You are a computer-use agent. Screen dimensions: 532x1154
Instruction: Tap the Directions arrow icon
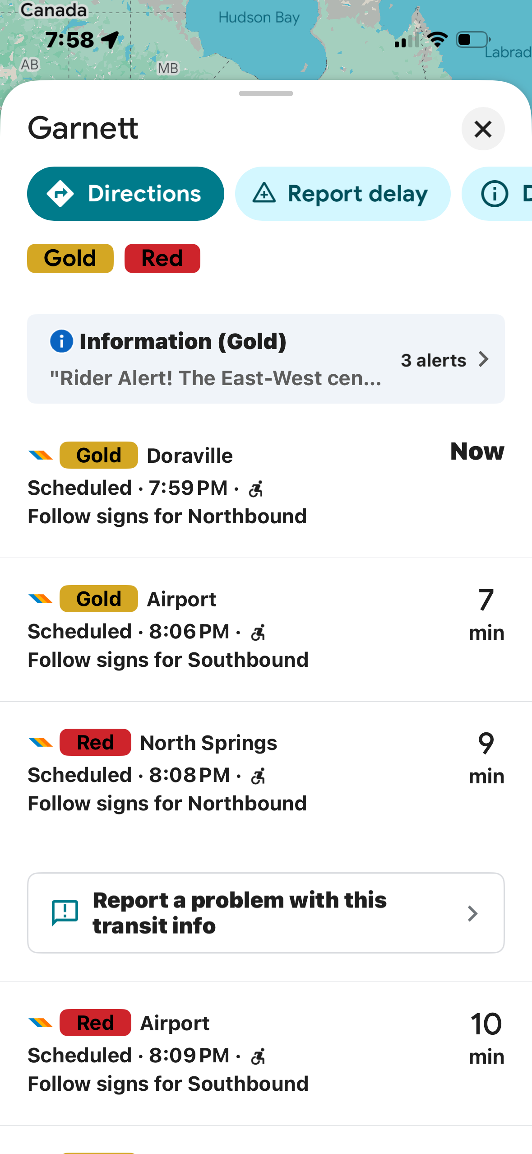[60, 194]
